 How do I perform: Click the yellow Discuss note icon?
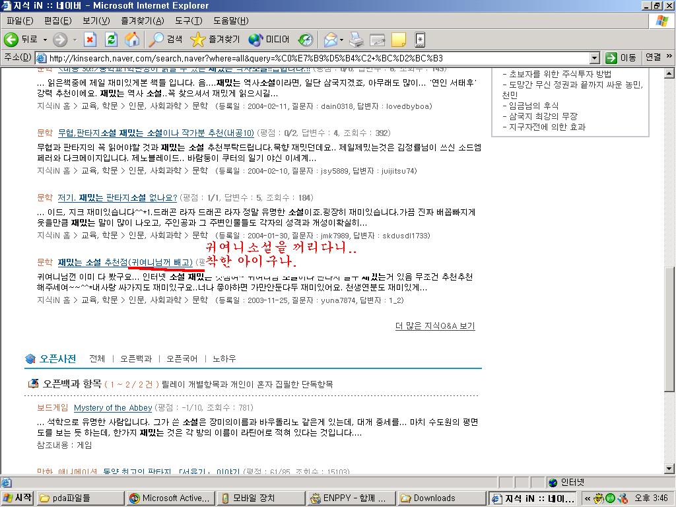[398, 40]
